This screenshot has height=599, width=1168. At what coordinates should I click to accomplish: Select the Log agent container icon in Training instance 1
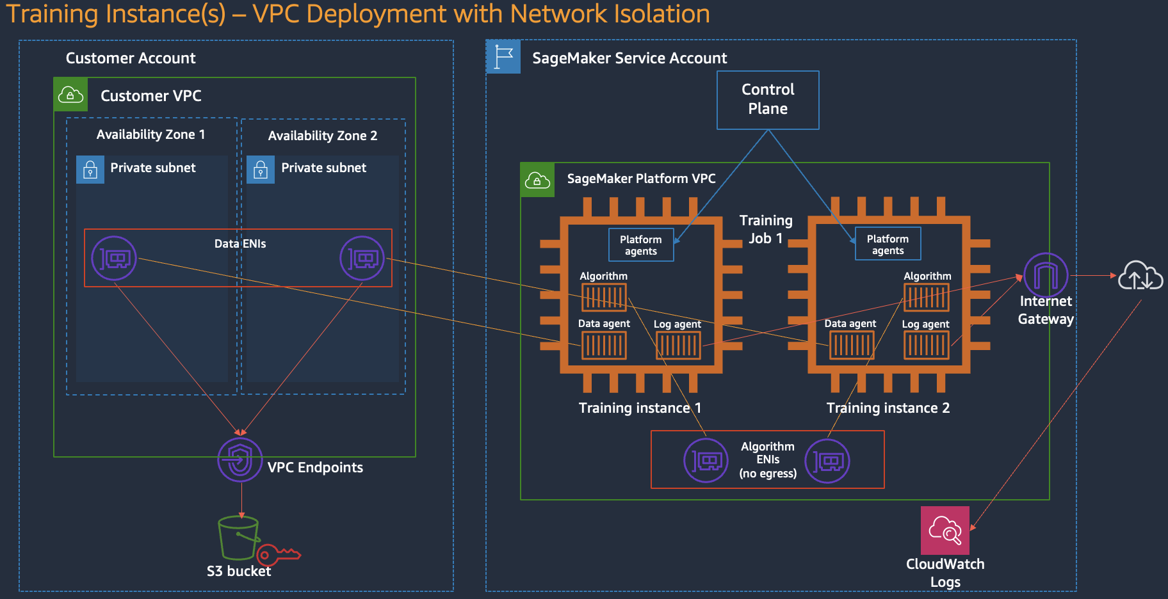coord(678,346)
